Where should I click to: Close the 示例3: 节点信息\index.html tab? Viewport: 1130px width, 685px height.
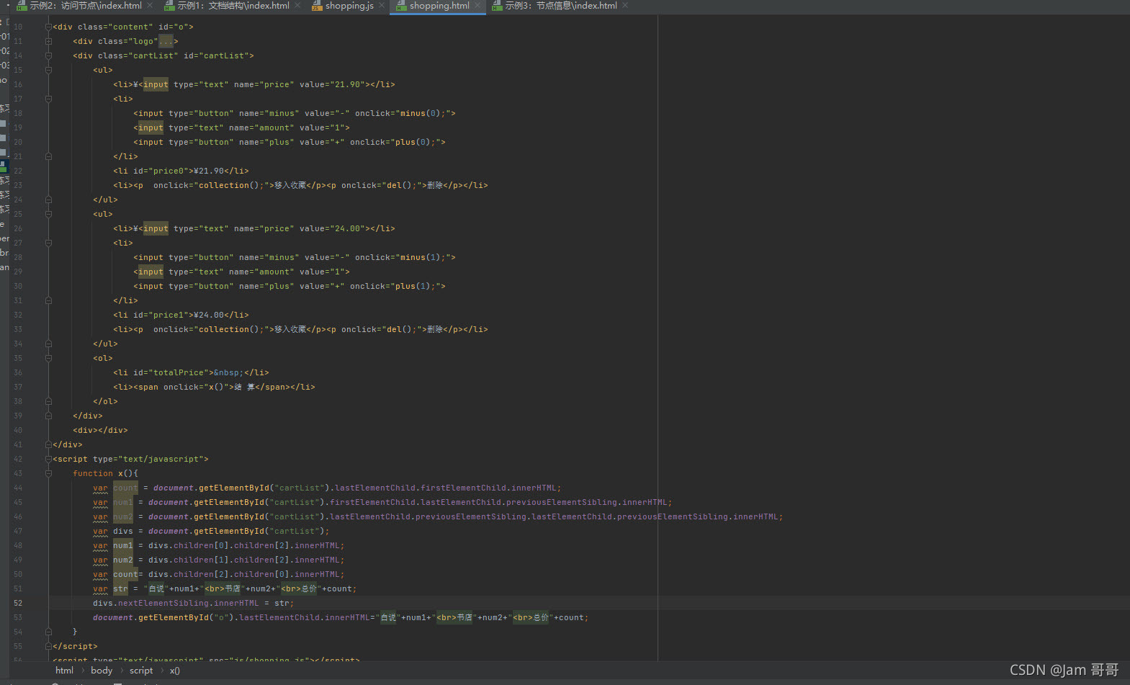pyautogui.click(x=625, y=6)
